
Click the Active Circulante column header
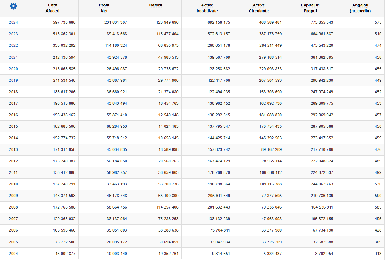pyautogui.click(x=259, y=8)
